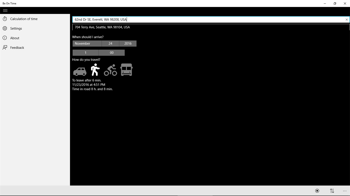This screenshot has width=350, height=196.
Task: Click the Feedback icon in the sidebar
Action: coord(5,47)
